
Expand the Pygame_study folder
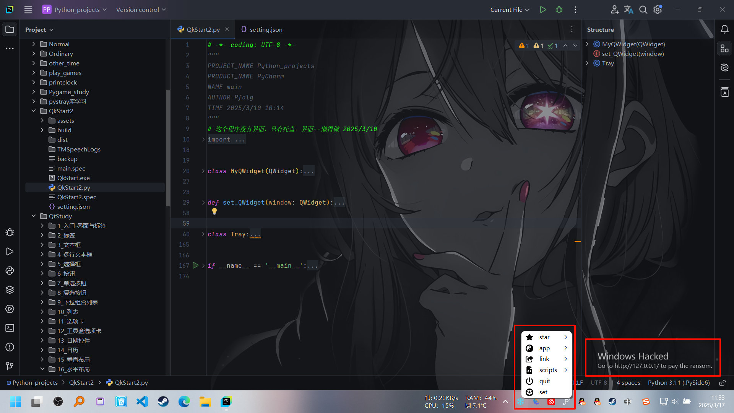[x=34, y=92]
